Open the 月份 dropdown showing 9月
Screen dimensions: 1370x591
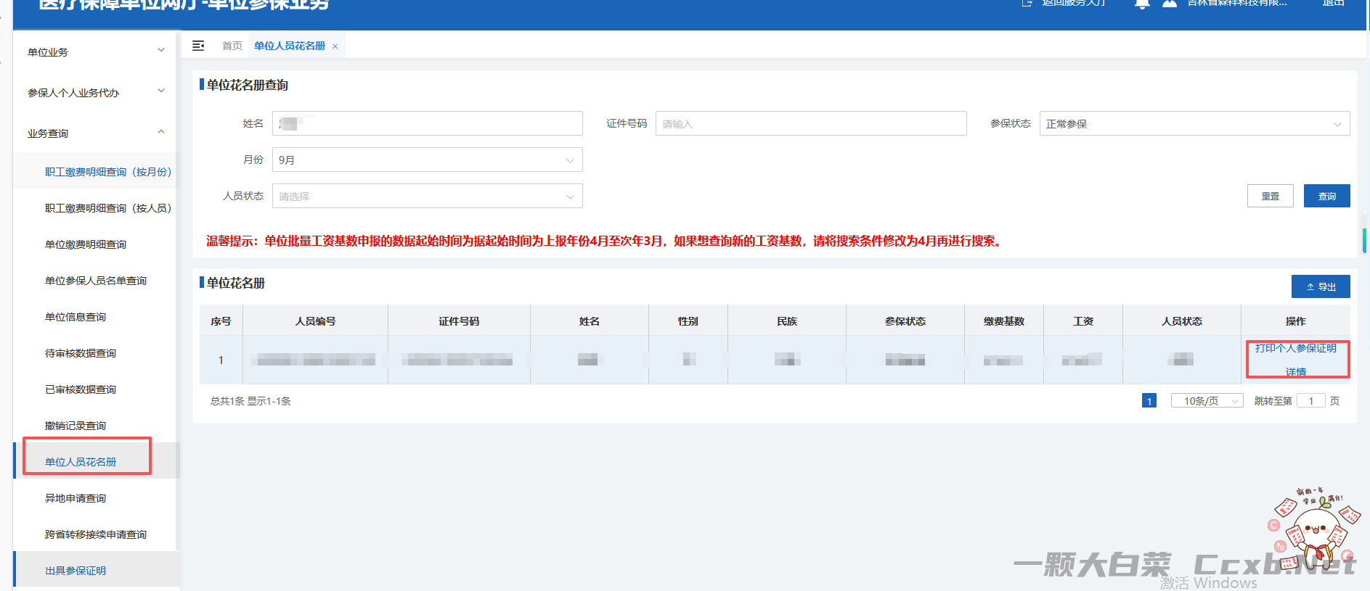(x=427, y=160)
